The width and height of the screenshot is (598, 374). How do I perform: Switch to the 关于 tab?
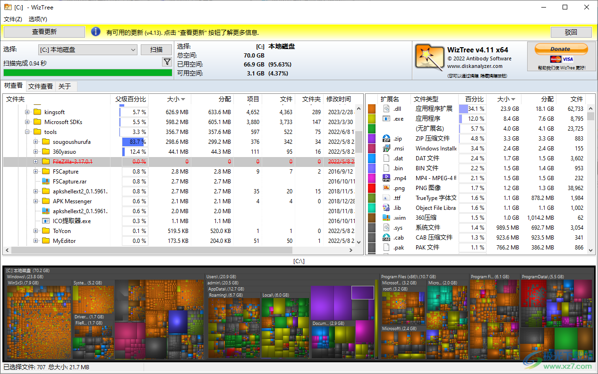65,86
